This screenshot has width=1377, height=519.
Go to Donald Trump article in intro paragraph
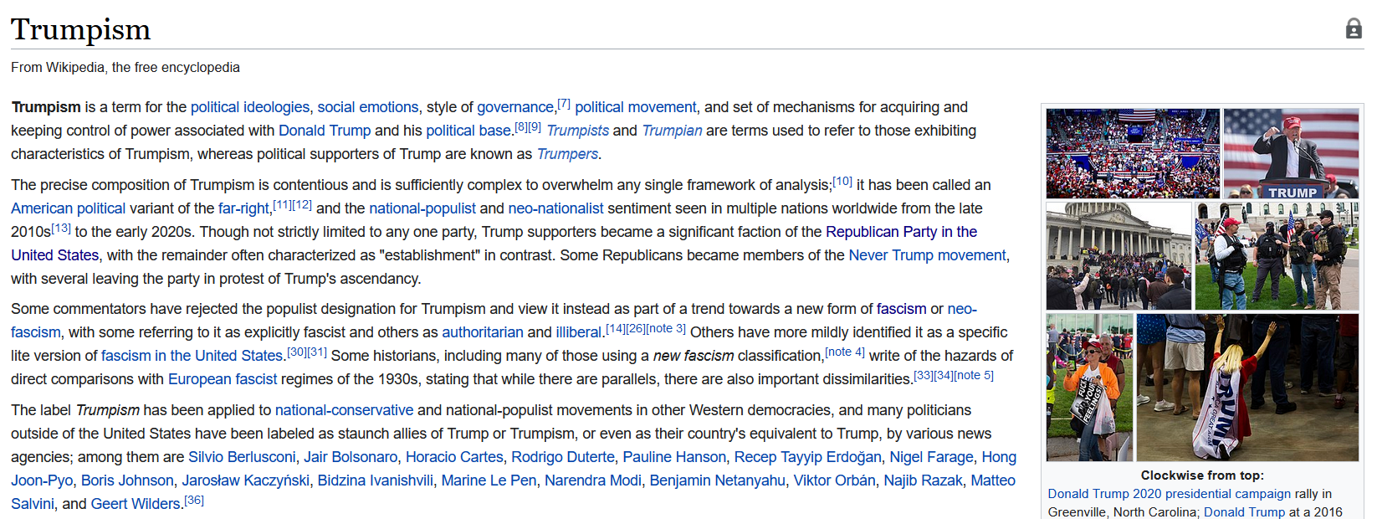click(x=325, y=131)
